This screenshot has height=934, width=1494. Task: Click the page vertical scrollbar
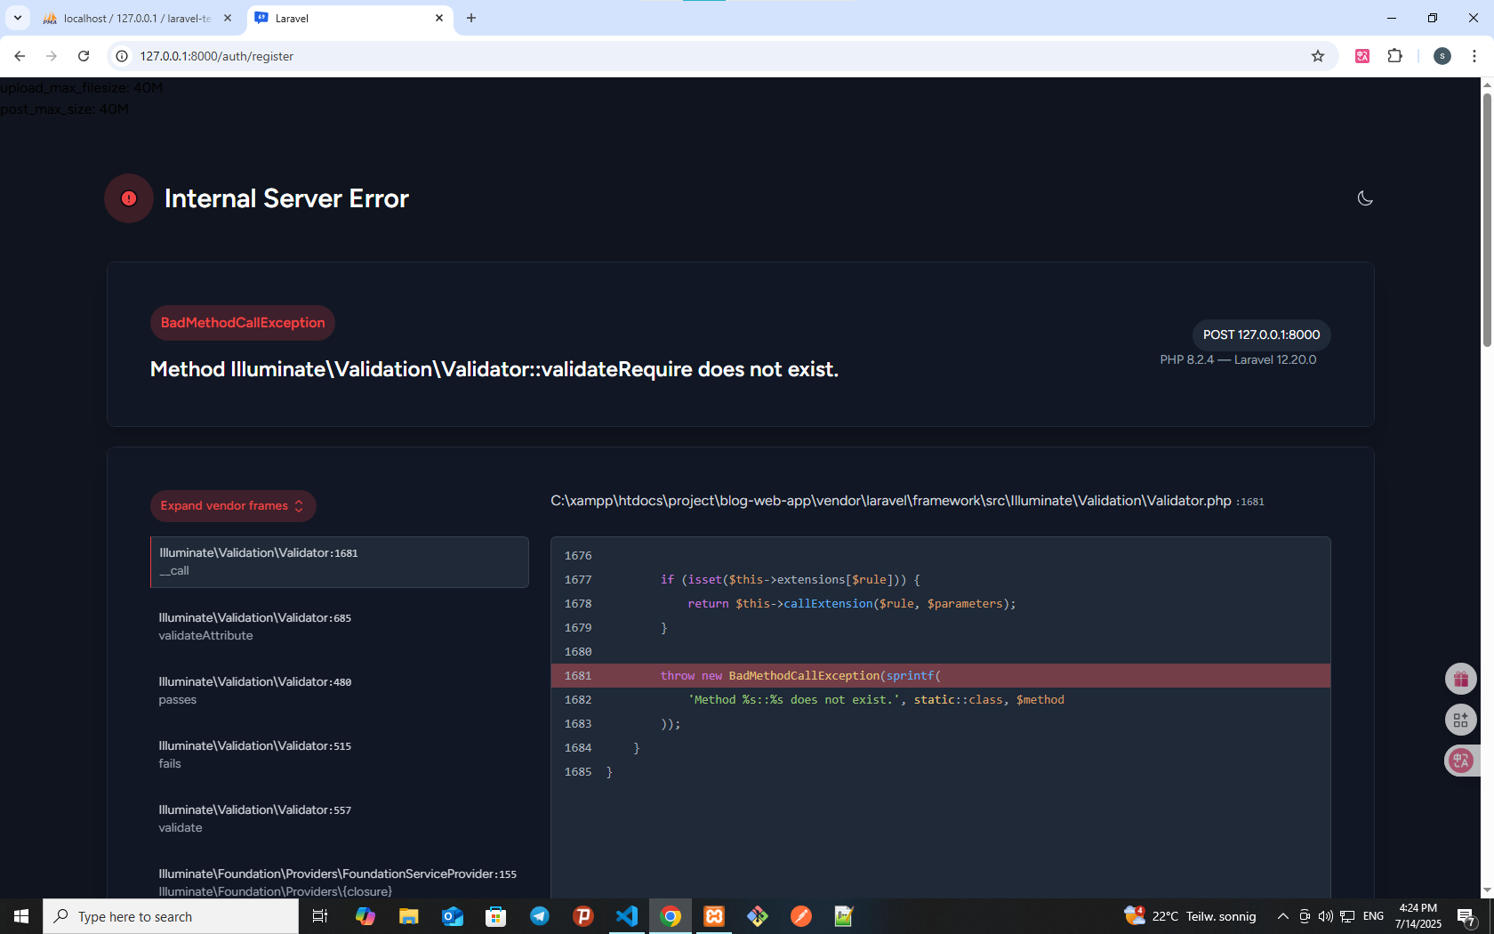click(1487, 219)
